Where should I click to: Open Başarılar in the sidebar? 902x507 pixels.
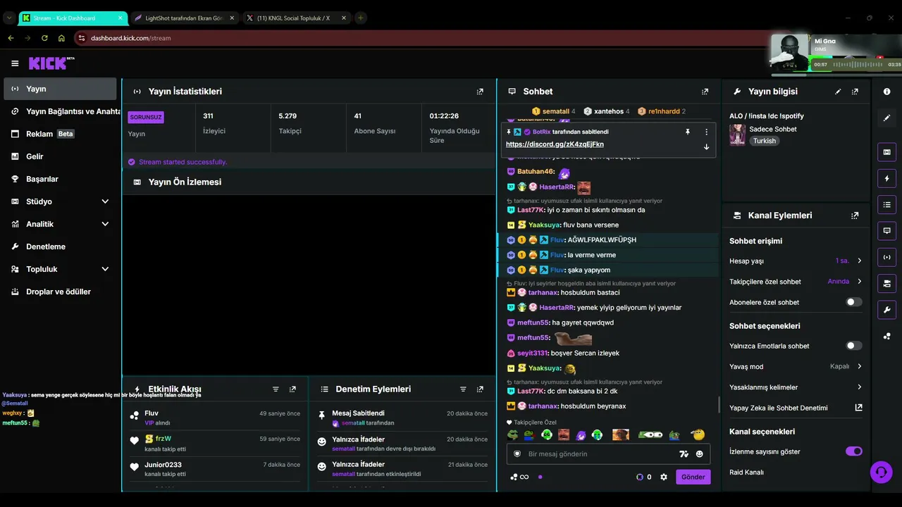[x=60, y=179]
